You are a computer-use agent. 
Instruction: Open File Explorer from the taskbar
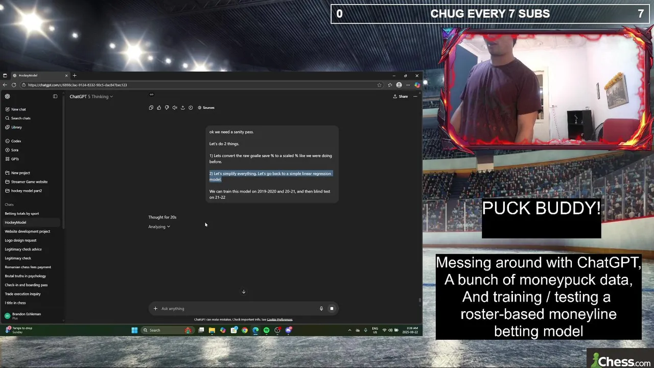click(212, 330)
